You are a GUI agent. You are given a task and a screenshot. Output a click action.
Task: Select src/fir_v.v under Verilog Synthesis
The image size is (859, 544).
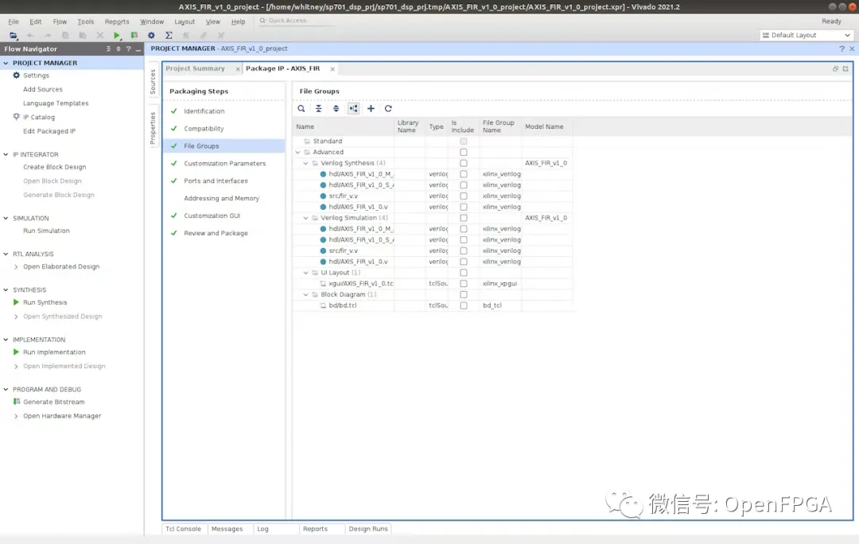(x=344, y=196)
